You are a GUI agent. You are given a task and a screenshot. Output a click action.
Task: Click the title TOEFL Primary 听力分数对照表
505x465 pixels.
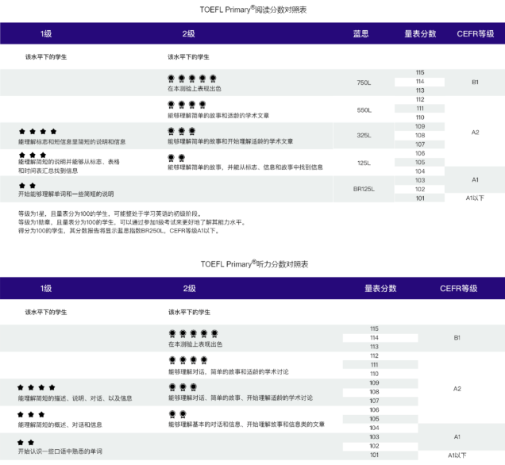coord(254,264)
